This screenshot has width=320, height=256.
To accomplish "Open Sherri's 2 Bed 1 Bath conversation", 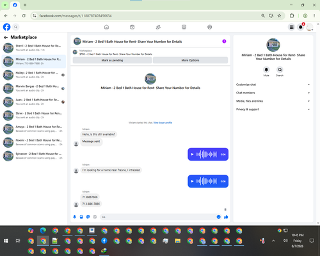I will point(34,48).
